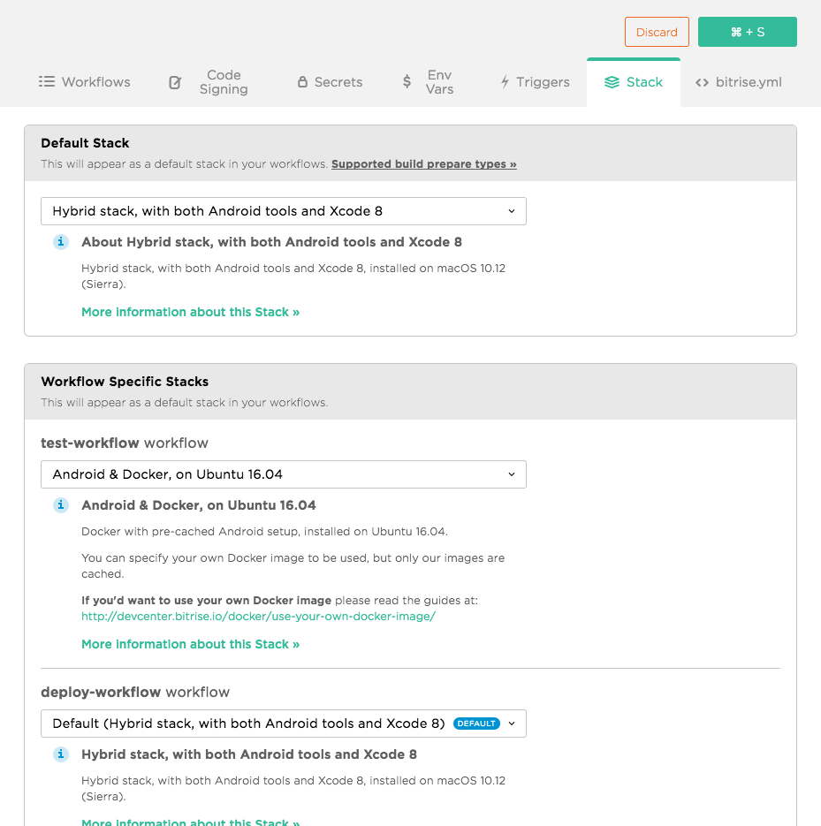
Task: Click the deploy-workflow dropdown chevron
Action: (x=511, y=724)
